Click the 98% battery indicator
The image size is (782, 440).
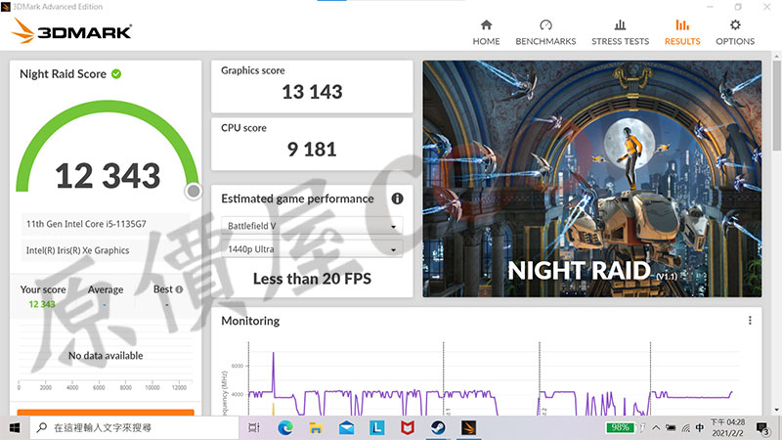620,427
